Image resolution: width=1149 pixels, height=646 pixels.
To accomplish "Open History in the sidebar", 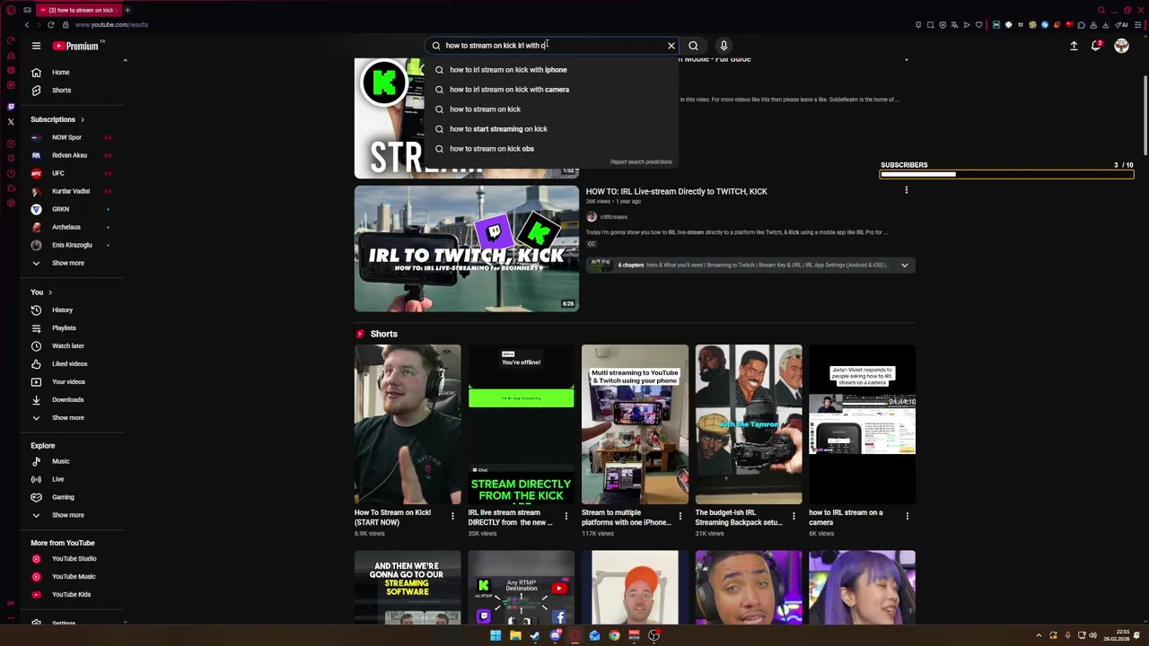I will pos(62,310).
